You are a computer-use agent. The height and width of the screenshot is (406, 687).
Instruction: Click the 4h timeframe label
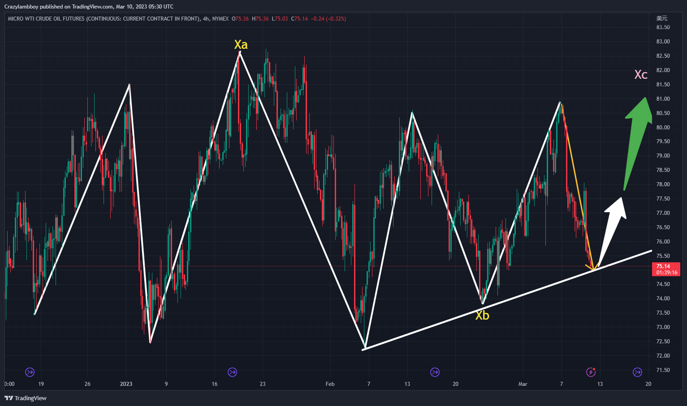click(206, 19)
